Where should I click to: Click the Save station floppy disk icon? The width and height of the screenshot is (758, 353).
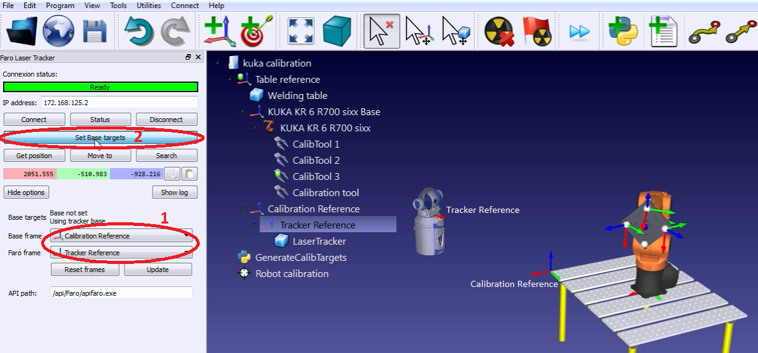click(x=95, y=31)
